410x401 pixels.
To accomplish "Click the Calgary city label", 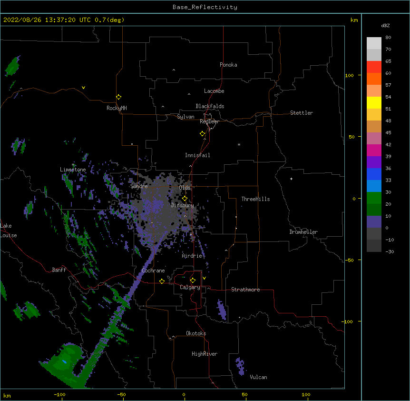I will tap(190, 287).
